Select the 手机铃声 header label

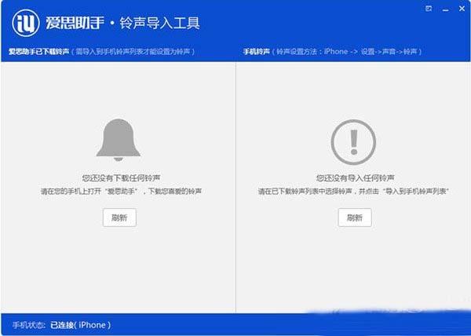(256, 52)
